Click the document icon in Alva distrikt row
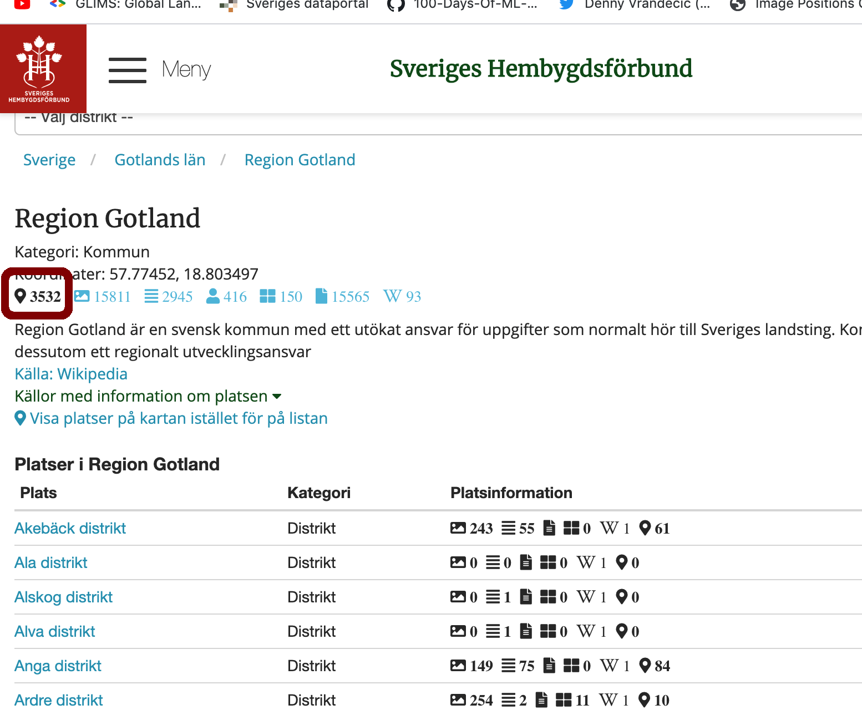 point(526,631)
